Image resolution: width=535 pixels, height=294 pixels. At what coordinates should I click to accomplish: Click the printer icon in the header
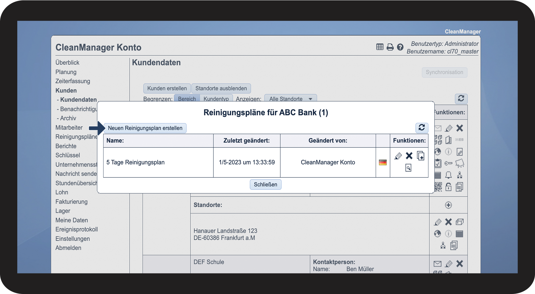(390, 47)
